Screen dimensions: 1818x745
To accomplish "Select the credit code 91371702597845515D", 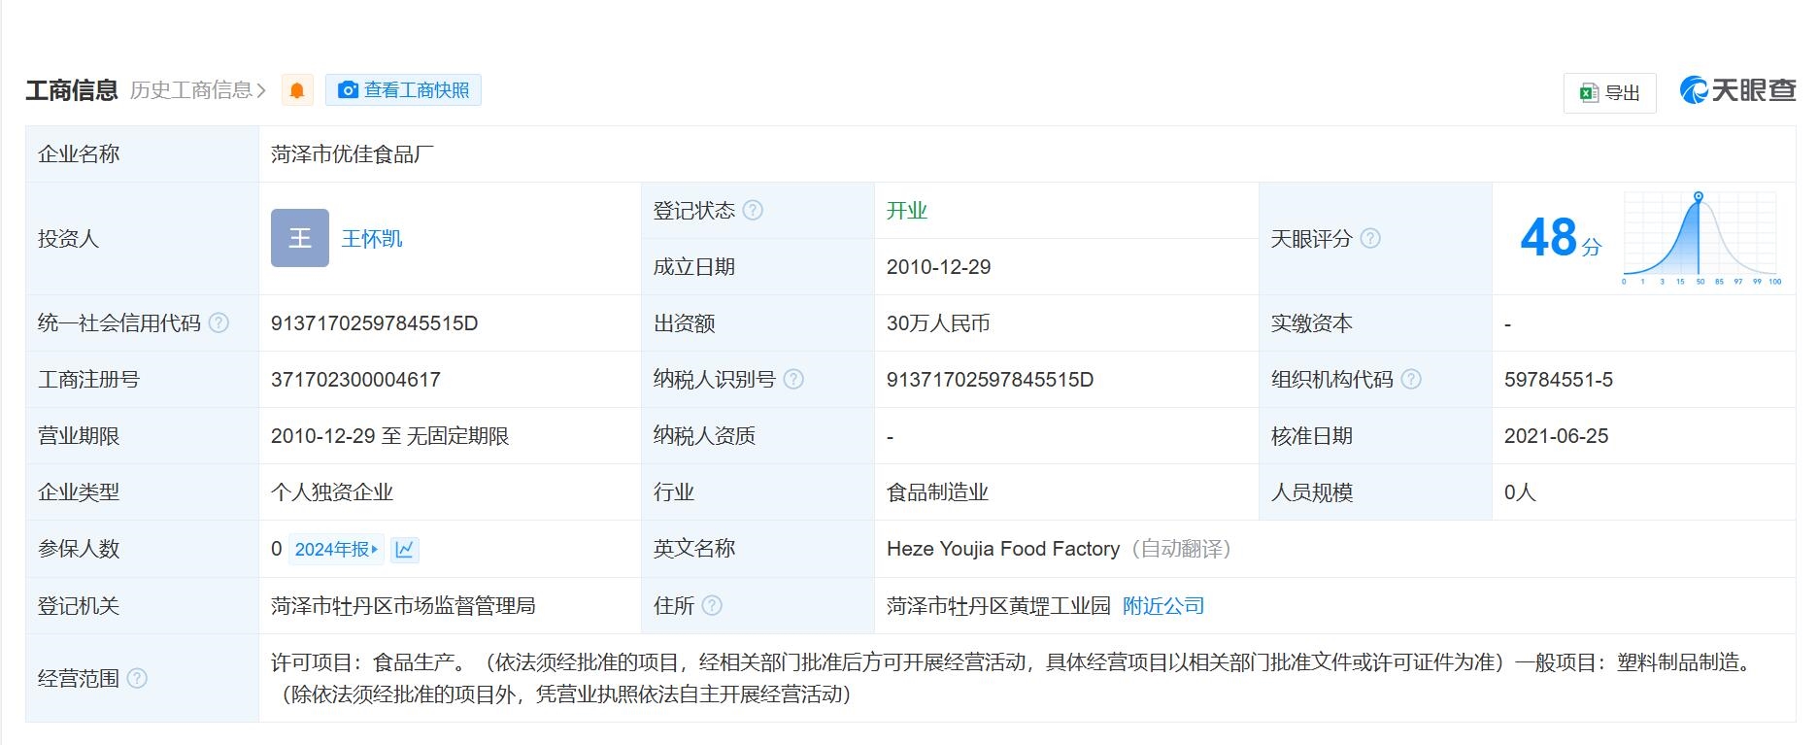I will [x=375, y=323].
